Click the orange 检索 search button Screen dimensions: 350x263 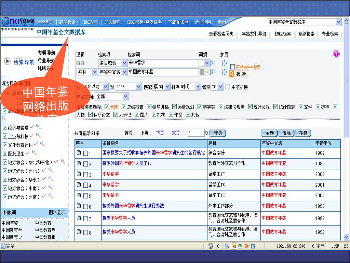coord(239,74)
